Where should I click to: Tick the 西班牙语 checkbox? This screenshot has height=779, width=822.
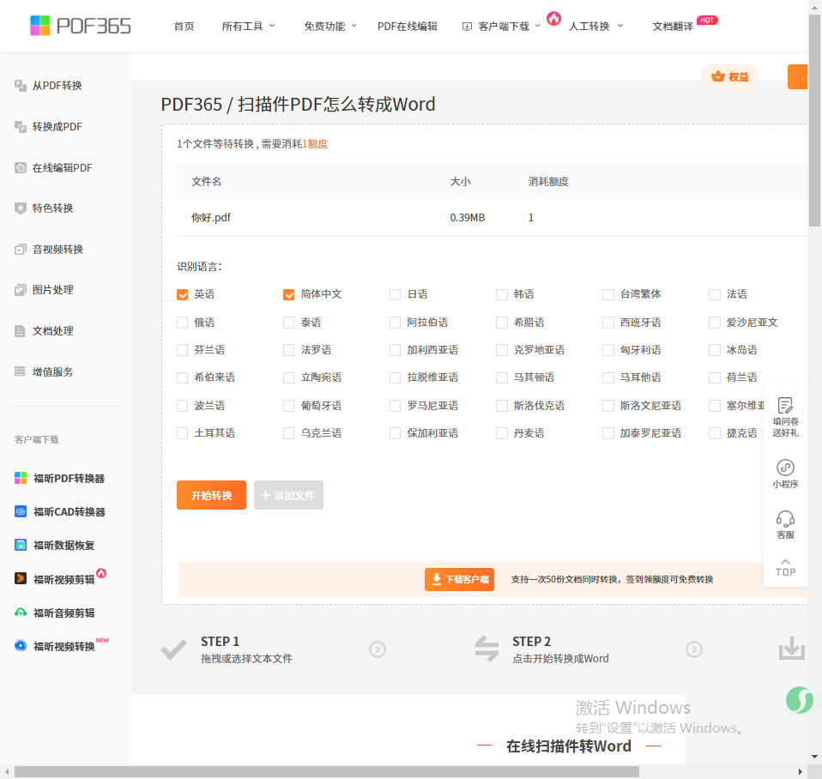[608, 323]
